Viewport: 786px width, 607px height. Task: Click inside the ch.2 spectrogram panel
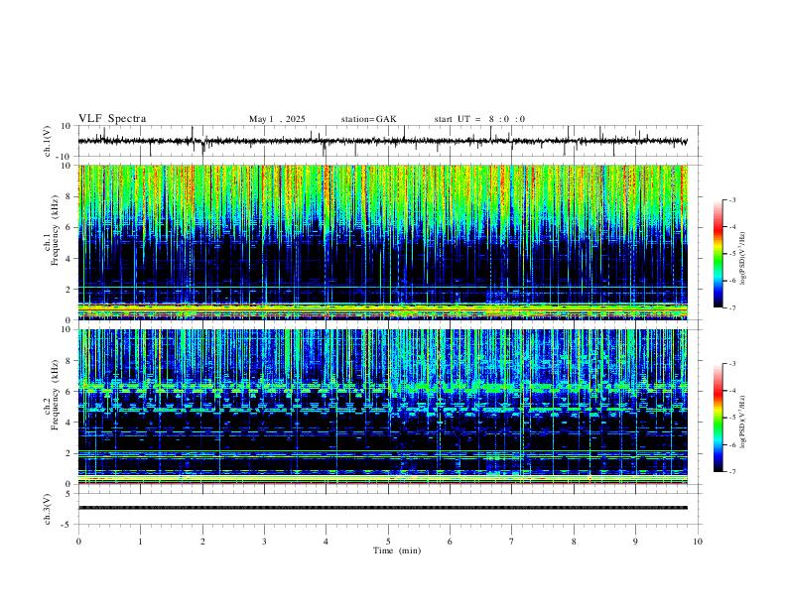coord(382,407)
